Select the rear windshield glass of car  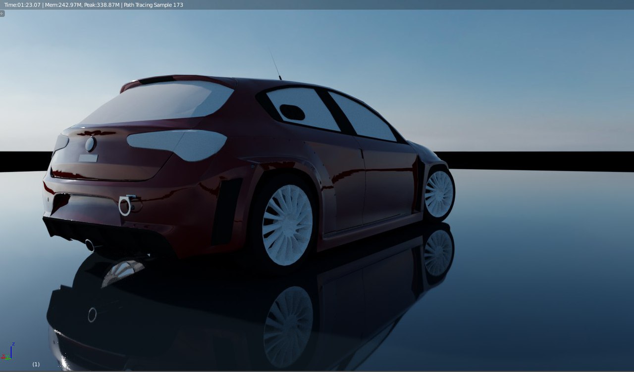(x=158, y=103)
